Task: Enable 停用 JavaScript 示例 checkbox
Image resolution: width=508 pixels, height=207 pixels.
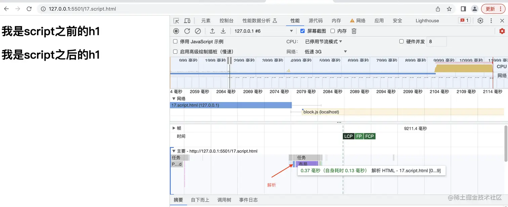Action: (x=175, y=42)
